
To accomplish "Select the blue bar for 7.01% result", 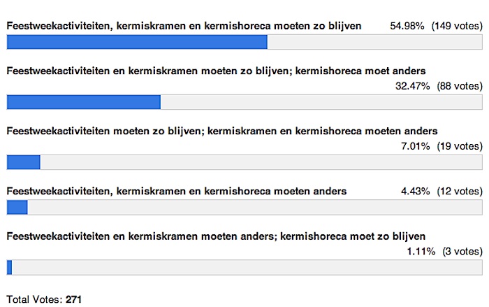I will (23, 162).
